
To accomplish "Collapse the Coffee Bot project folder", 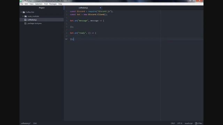I will (x=21, y=12).
